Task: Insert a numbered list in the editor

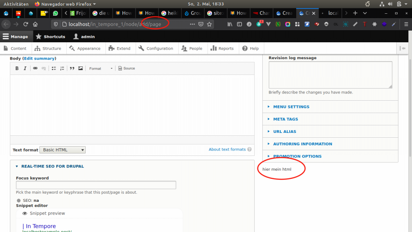Action: [x=62, y=68]
